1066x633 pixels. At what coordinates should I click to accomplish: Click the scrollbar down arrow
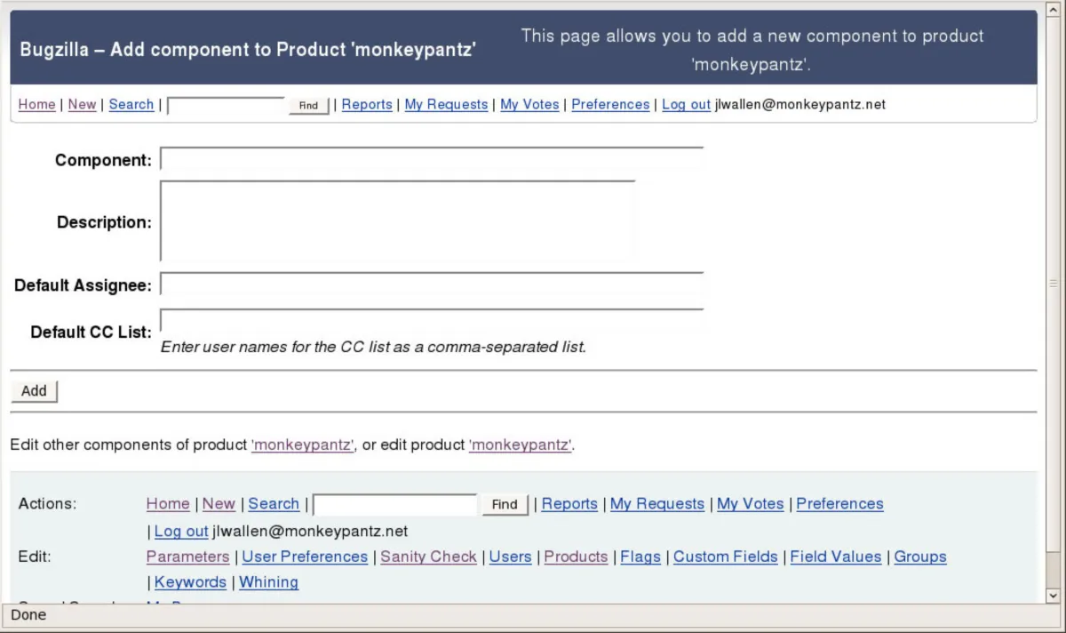[1054, 595]
